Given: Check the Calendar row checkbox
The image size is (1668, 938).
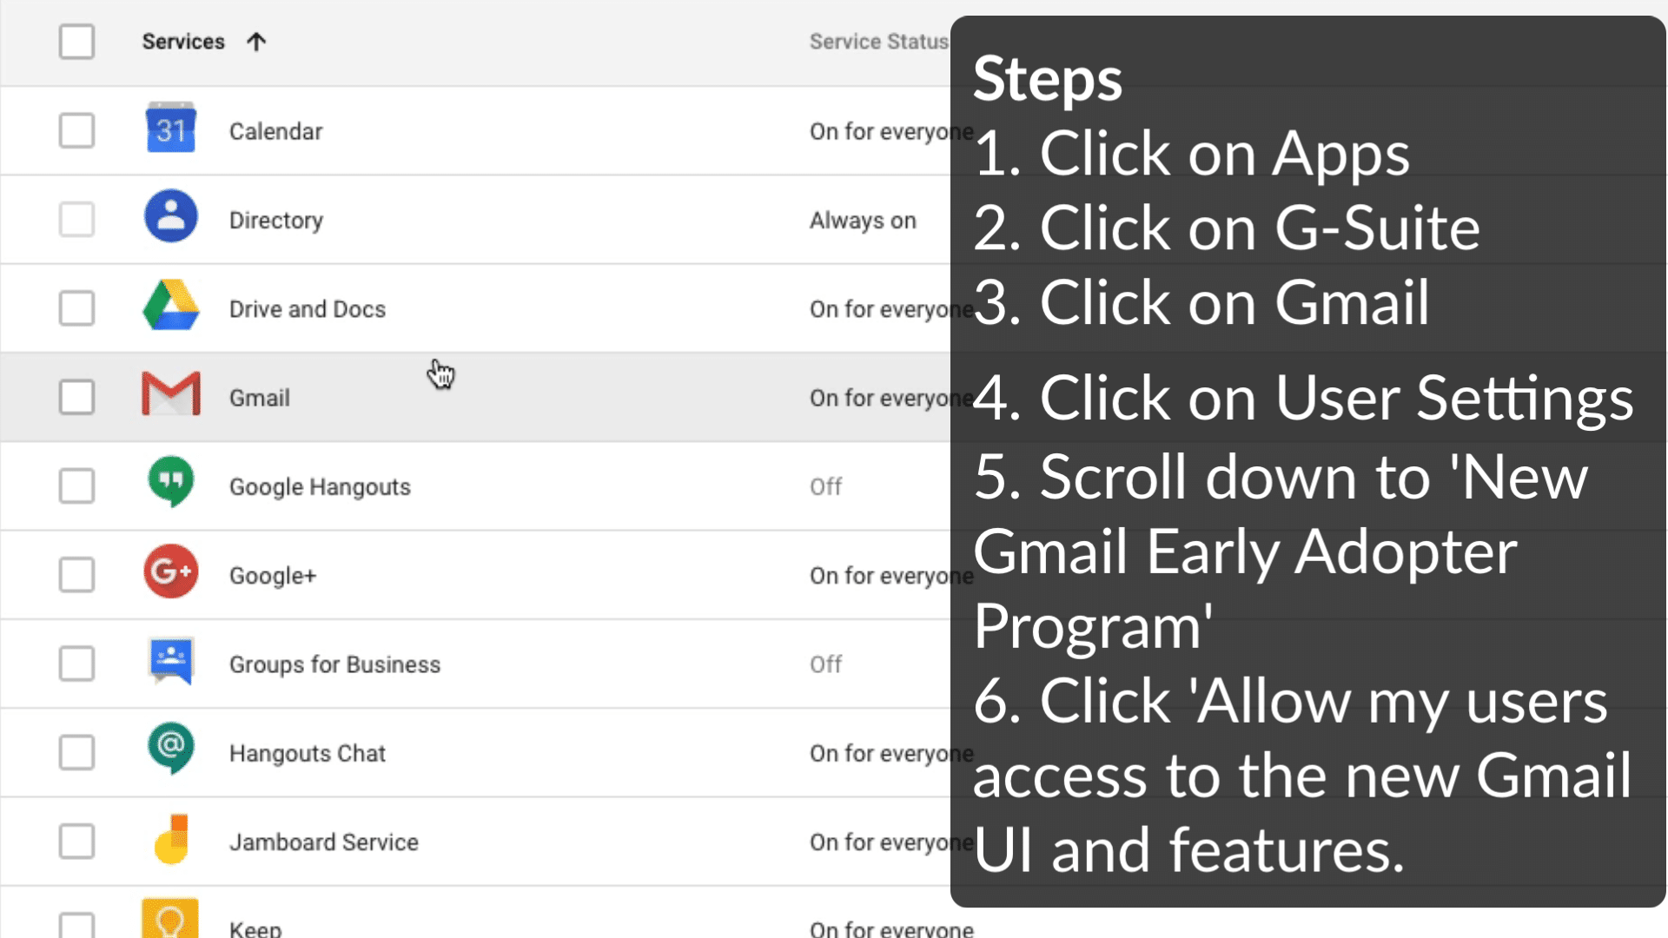Looking at the screenshot, I should (77, 130).
